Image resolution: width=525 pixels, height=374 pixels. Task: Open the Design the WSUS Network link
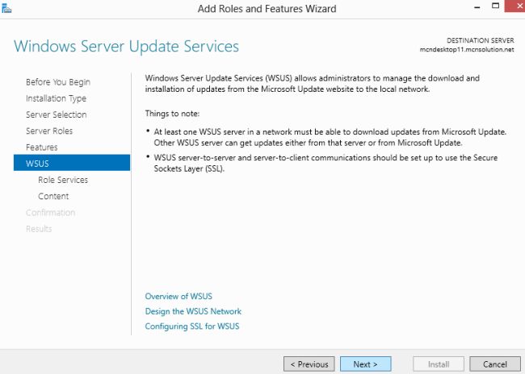193,311
